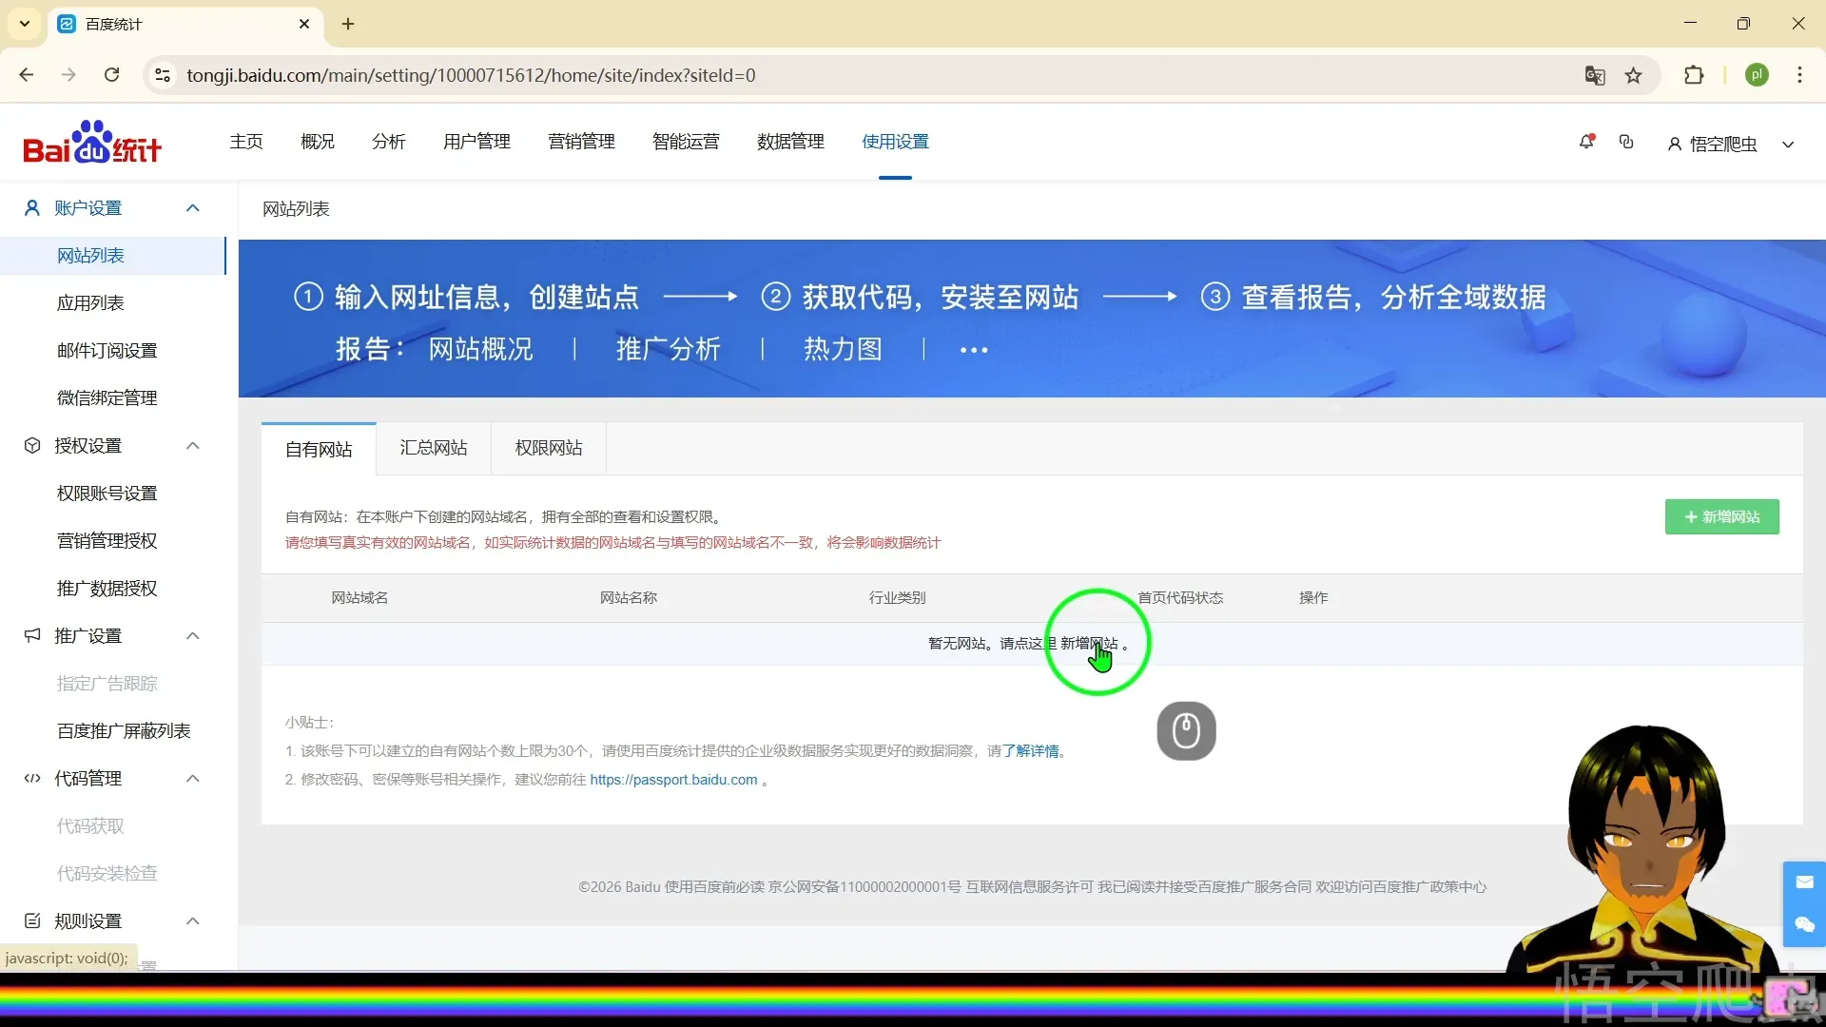
Task: Switch to the 权限网站 tab
Action: tap(549, 448)
